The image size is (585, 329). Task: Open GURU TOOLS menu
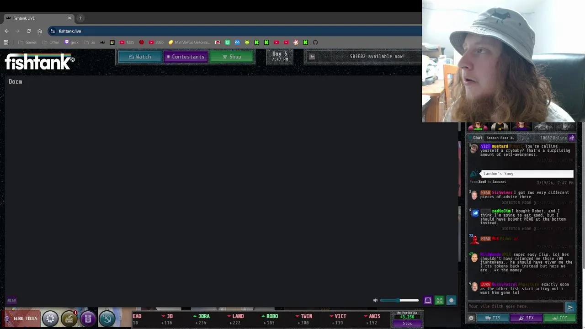pos(21,318)
